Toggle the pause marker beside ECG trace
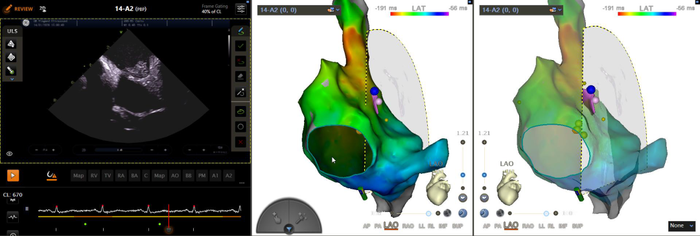The height and width of the screenshot is (236, 700). [x=27, y=208]
